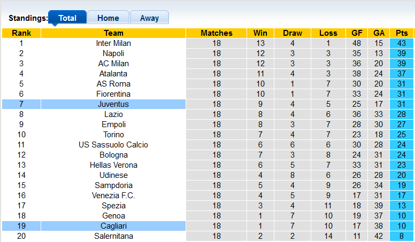Select the highlighted Juventus row
The height and width of the screenshot is (242, 415).
113,104
